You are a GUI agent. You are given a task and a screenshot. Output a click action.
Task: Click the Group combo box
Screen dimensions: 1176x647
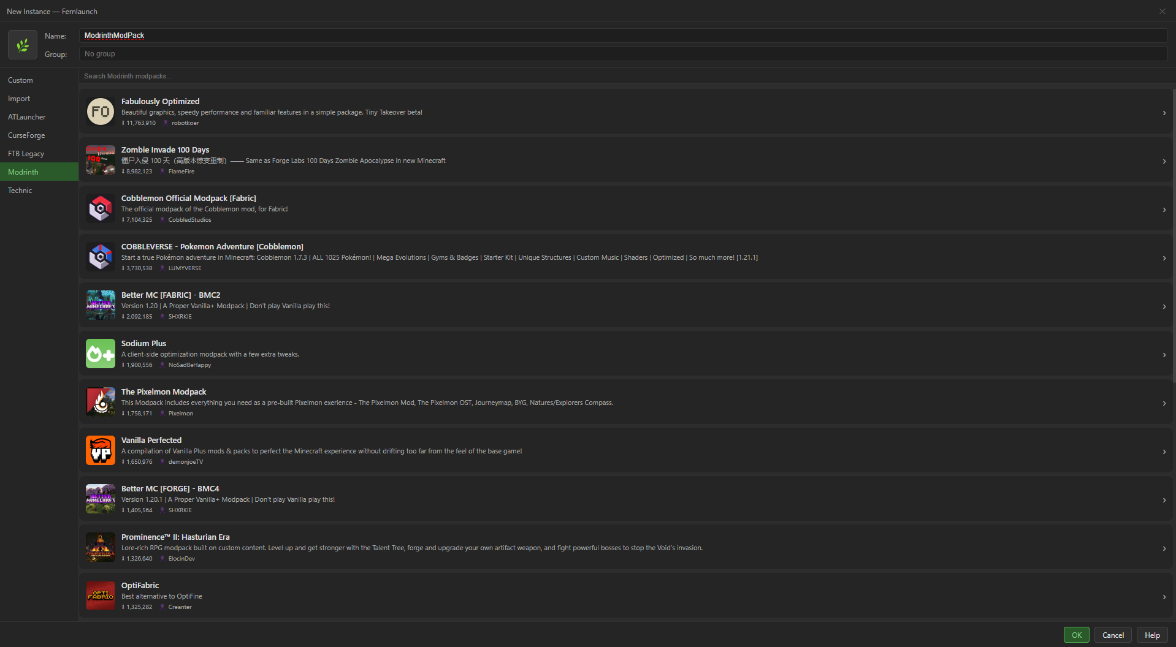pyautogui.click(x=623, y=54)
